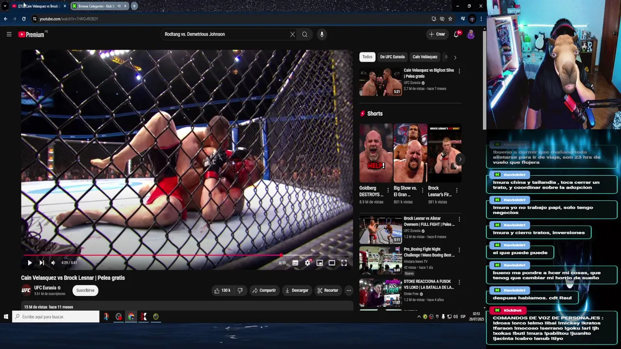621x349 pixels.
Task: Open Chrome from the taskbar
Action: 131,317
